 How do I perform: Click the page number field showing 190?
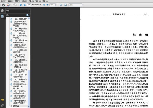29,5
